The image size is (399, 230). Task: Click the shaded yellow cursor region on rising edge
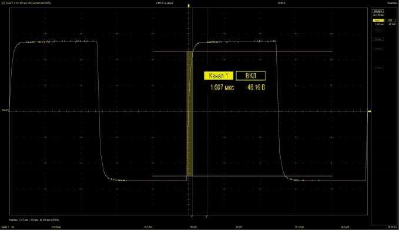coord(190,114)
